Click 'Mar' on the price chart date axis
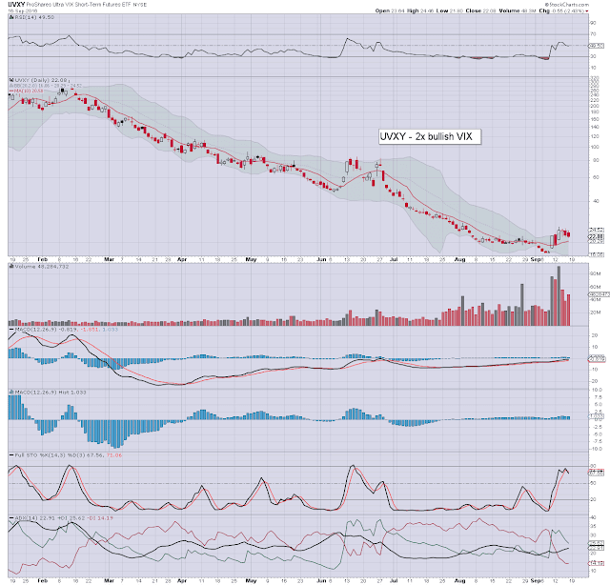610x585 pixels. tap(109, 259)
